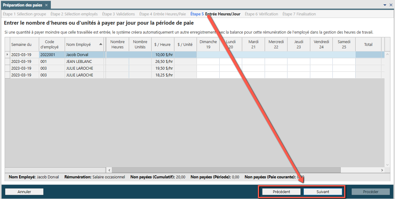The image size is (395, 199).
Task: Click the Vendredi 24 column header
Action: click(321, 44)
